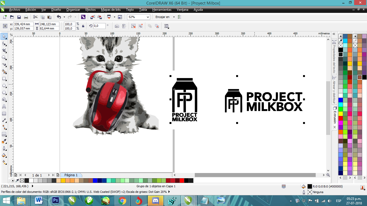
Task: Expand the application launcher dropdown arrow
Action: click(114, 17)
